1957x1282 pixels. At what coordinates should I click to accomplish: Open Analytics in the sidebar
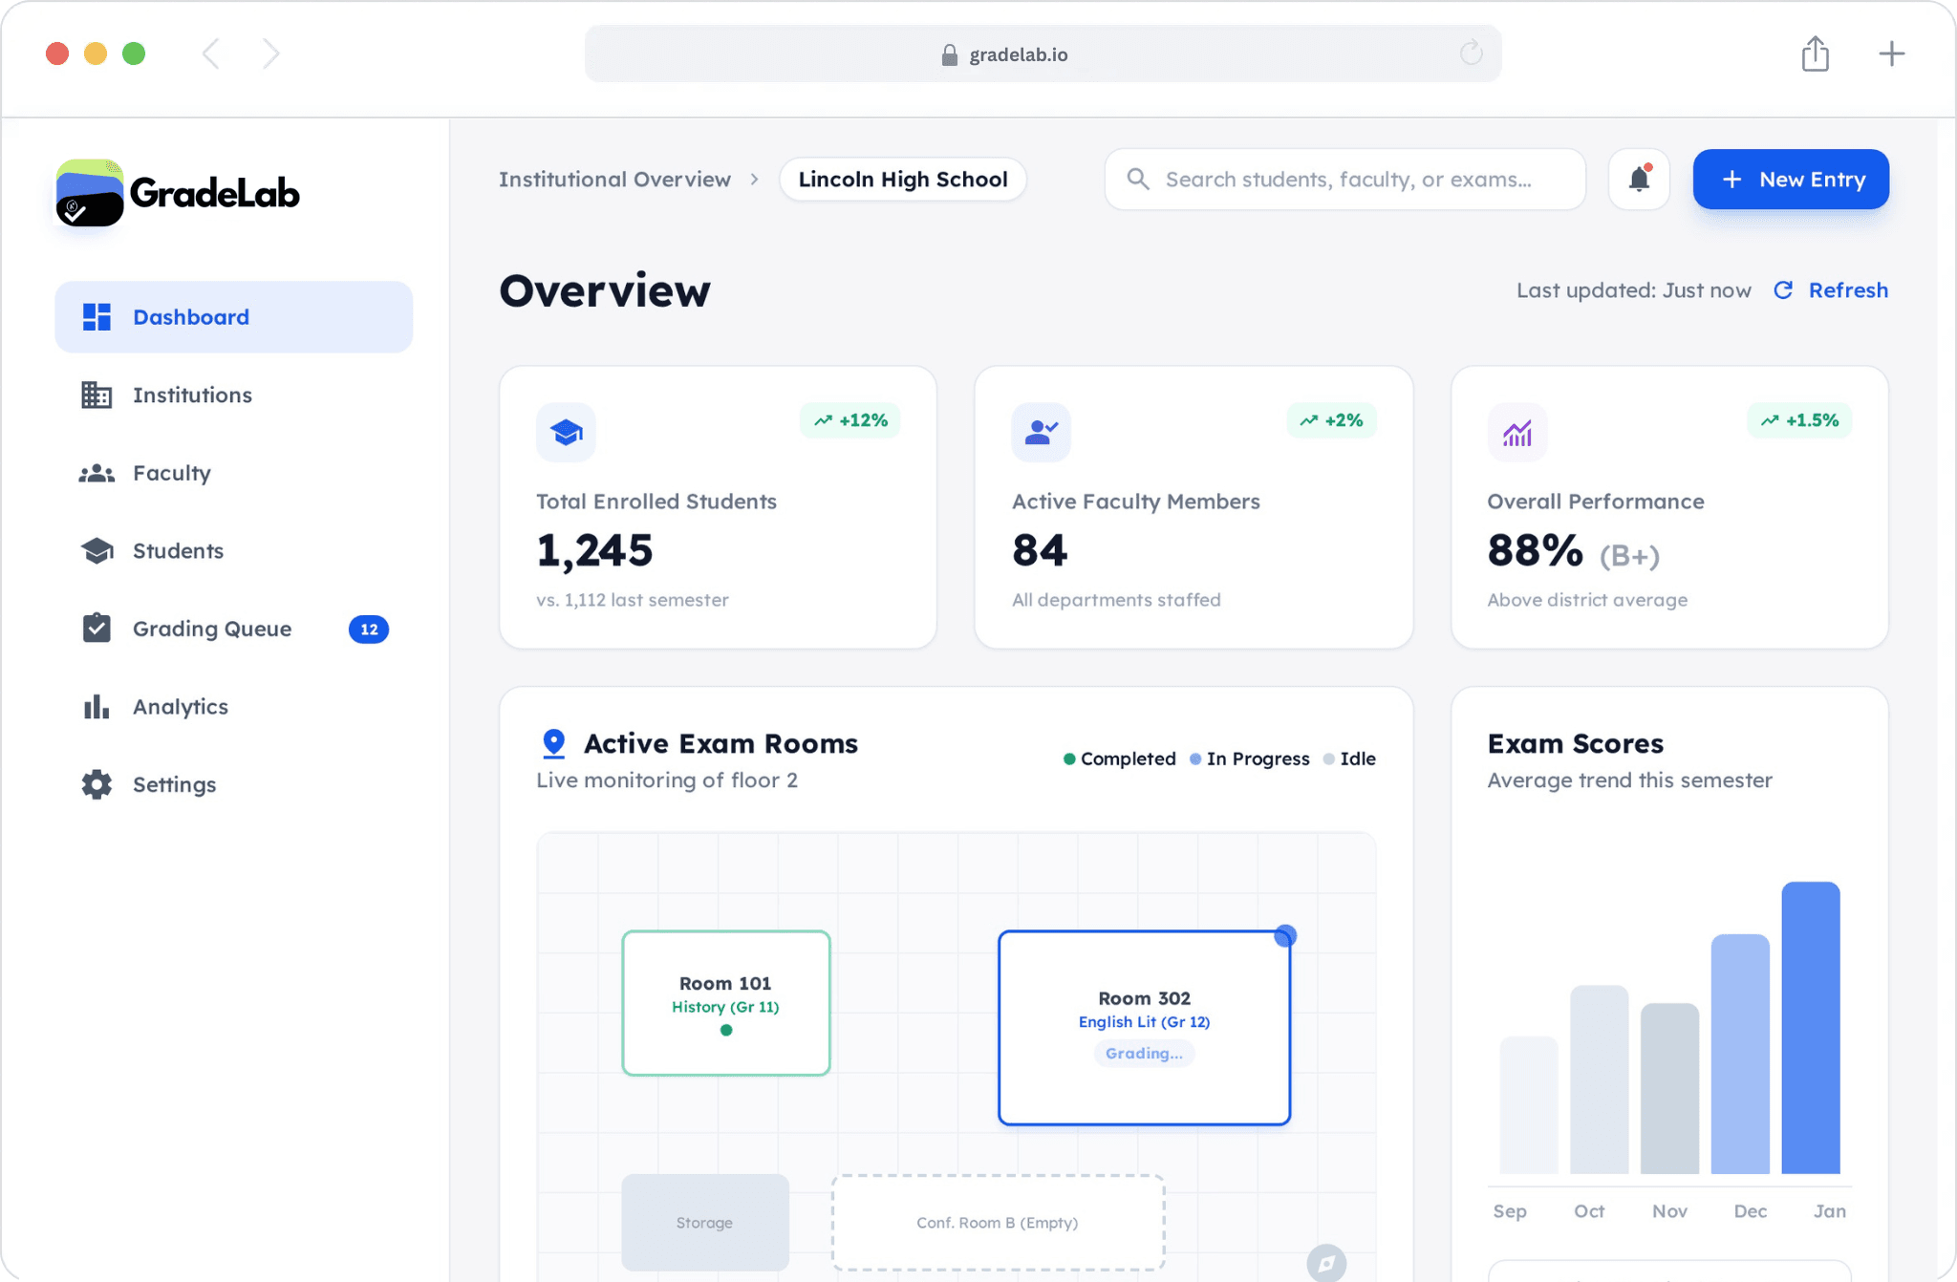[233, 707]
